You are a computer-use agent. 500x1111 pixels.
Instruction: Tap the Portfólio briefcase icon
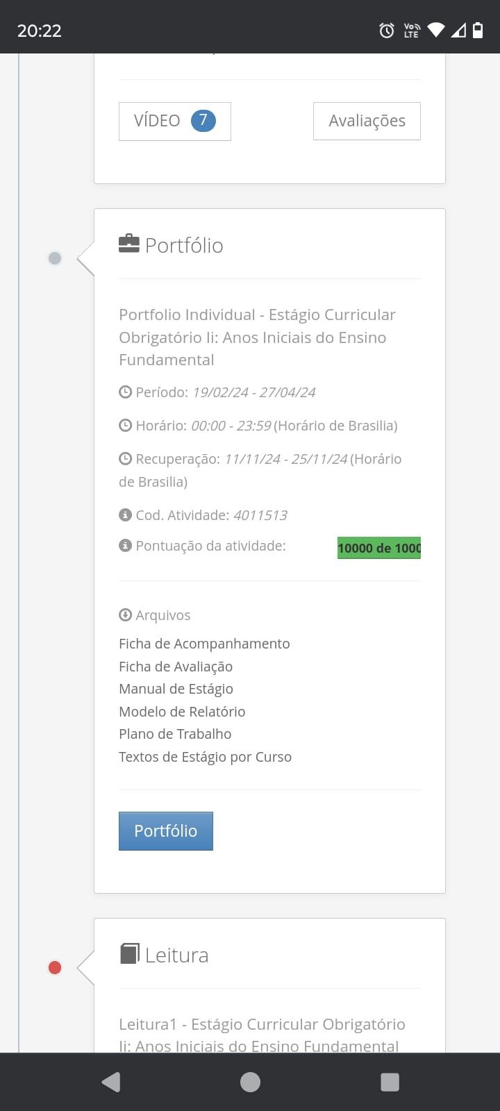tap(129, 244)
